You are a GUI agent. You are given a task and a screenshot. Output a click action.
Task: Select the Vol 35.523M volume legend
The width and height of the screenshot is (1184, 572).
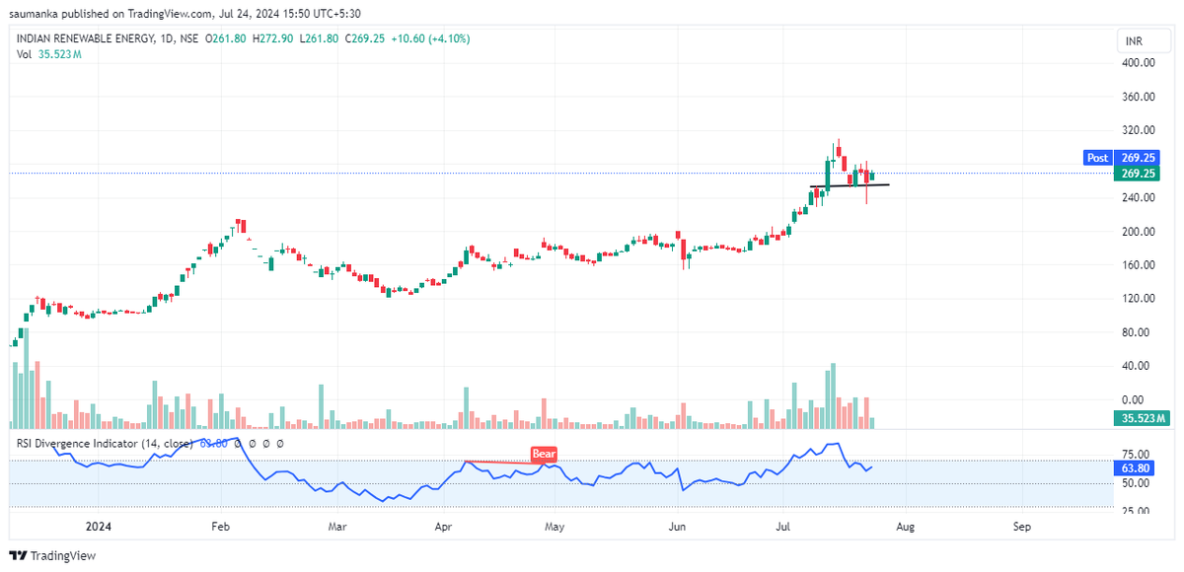tap(48, 54)
